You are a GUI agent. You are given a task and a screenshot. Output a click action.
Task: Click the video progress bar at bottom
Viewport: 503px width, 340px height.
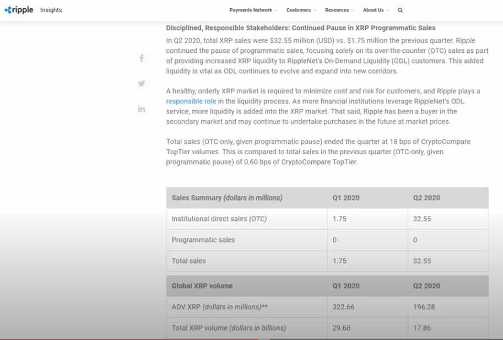(251, 338)
